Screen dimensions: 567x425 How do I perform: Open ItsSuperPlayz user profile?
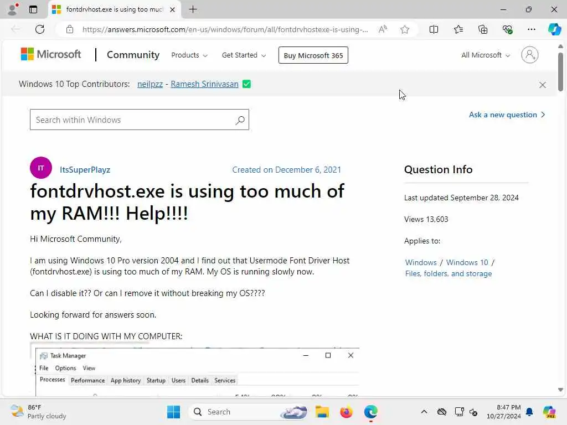tap(85, 170)
